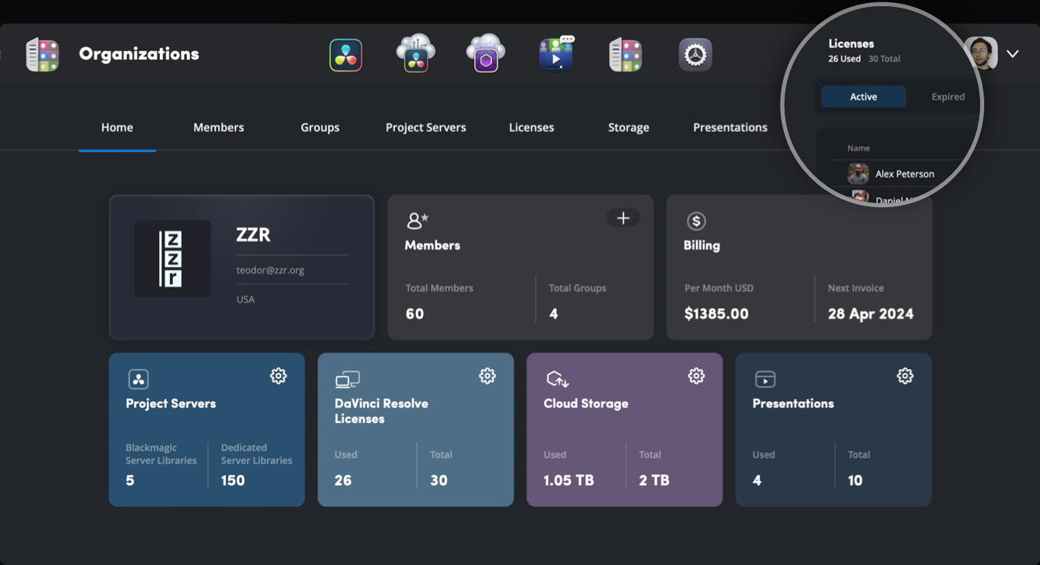Open Presentations tile gear settings
1040x565 pixels.
(x=905, y=376)
